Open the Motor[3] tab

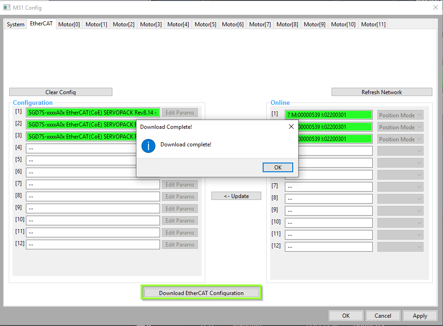[x=151, y=24]
